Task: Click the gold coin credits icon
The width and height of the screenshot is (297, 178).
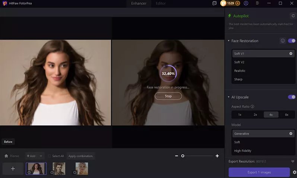Action: [223, 3]
